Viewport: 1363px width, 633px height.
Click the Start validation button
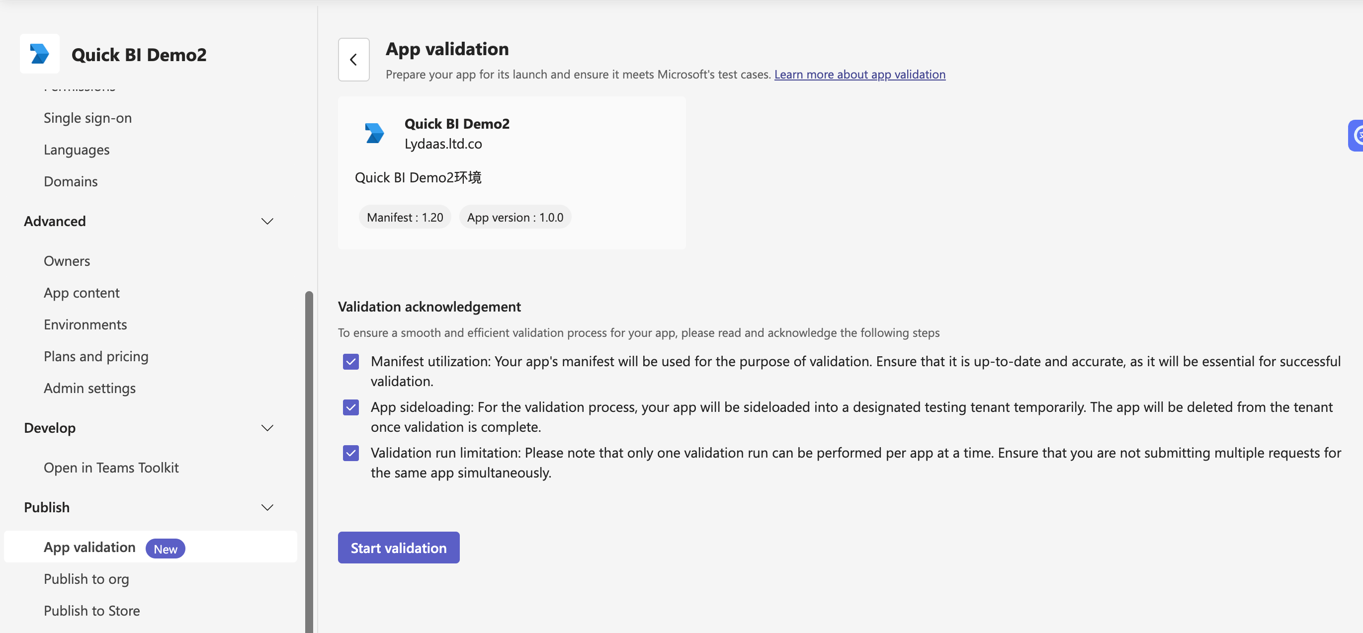tap(399, 548)
